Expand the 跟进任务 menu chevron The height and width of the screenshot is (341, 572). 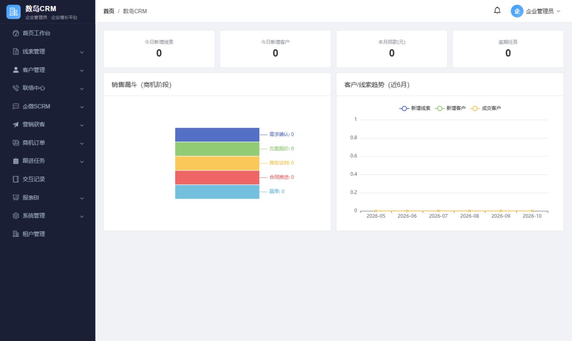82,161
